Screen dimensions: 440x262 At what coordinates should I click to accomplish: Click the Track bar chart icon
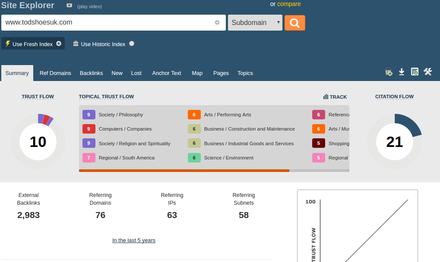click(326, 97)
